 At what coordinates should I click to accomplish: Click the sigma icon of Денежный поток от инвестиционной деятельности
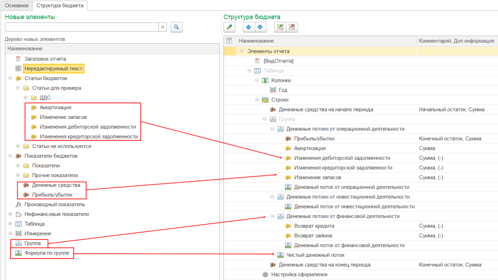[x=288, y=207]
